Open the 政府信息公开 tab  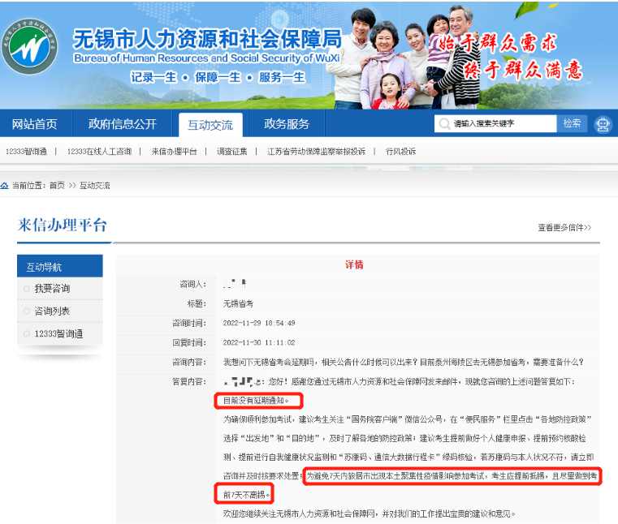[x=122, y=124]
